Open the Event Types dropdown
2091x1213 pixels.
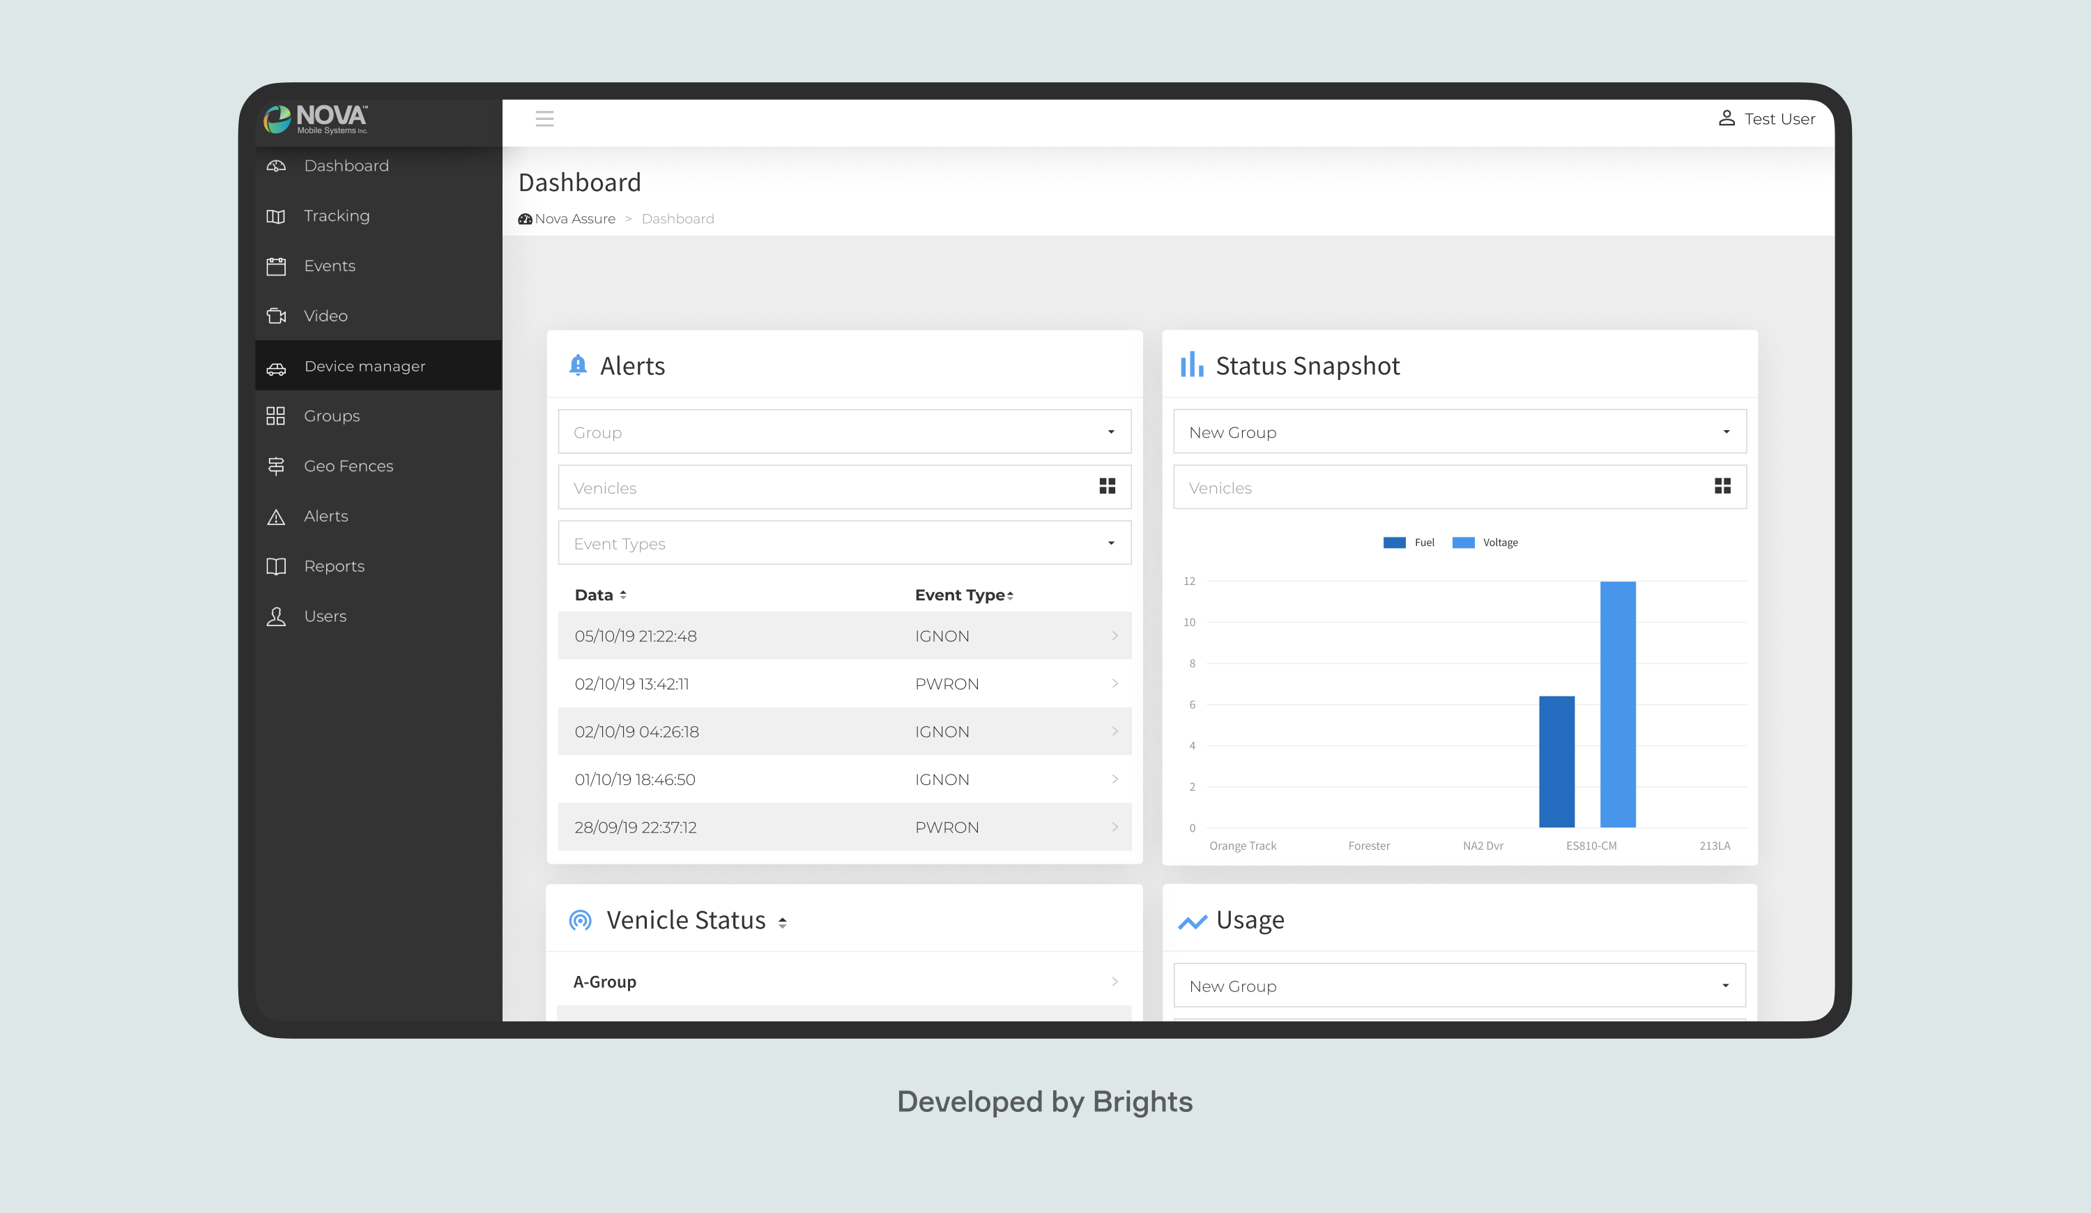tap(1111, 542)
